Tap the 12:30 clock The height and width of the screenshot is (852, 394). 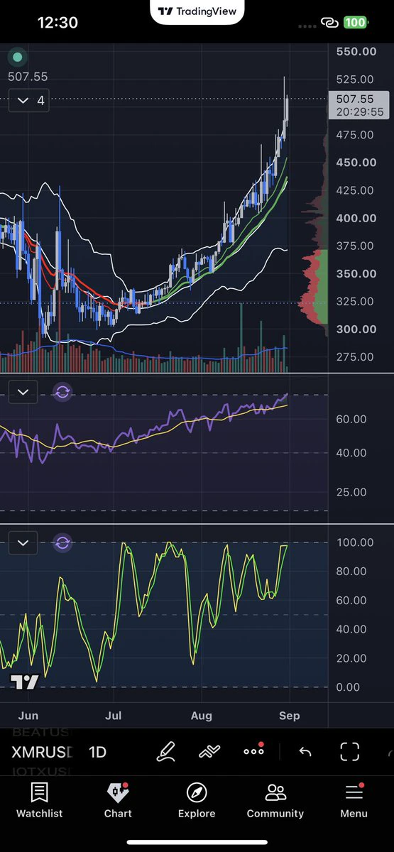[58, 23]
